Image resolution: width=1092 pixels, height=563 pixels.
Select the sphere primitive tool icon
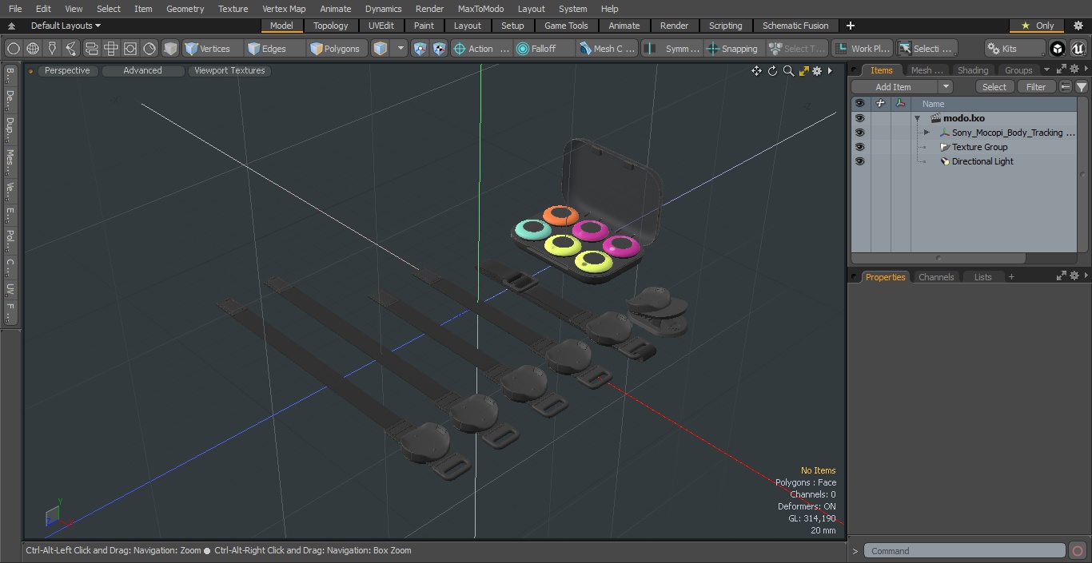pyautogui.click(x=14, y=49)
